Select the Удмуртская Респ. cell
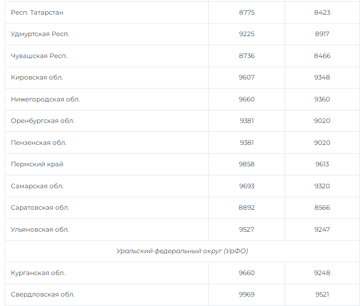This screenshot has width=360, height=306. tap(40, 34)
